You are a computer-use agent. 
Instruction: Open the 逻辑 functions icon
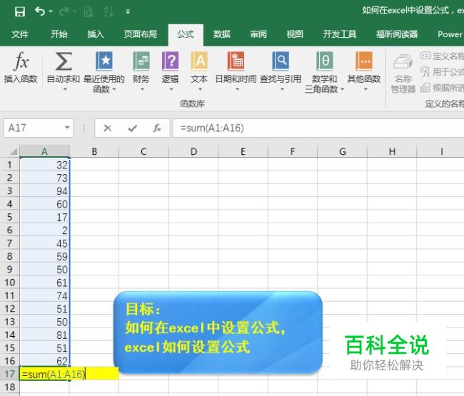click(x=170, y=61)
